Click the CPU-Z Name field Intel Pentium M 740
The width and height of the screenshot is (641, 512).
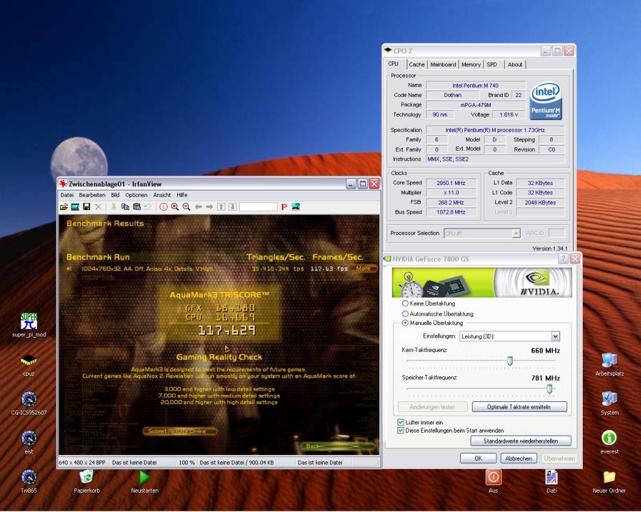pyautogui.click(x=476, y=85)
